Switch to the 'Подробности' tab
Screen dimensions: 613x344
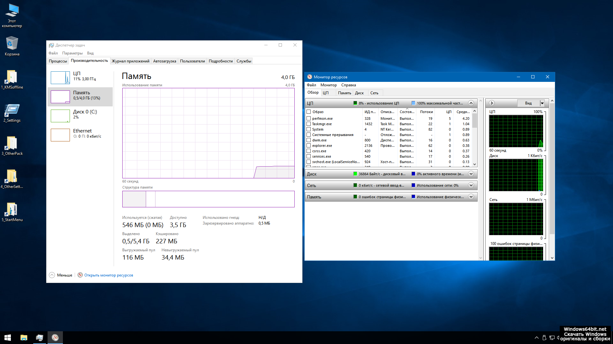pyautogui.click(x=220, y=61)
